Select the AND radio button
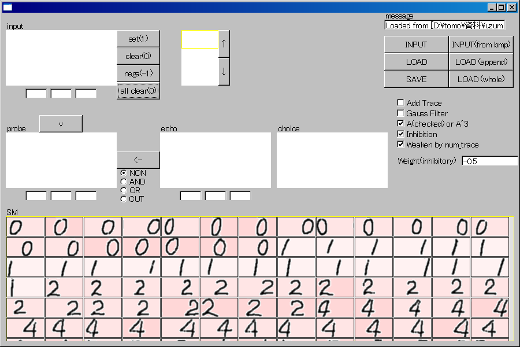 pyautogui.click(x=123, y=182)
